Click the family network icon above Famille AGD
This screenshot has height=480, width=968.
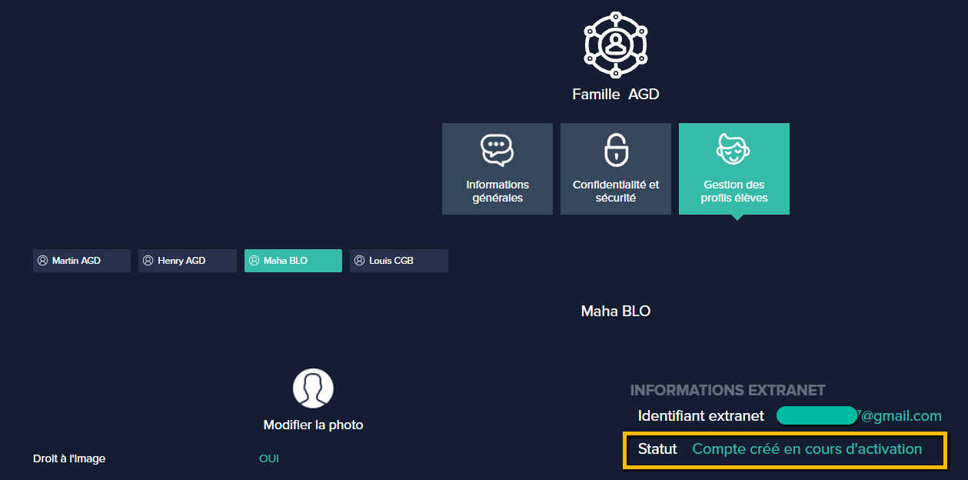[615, 44]
